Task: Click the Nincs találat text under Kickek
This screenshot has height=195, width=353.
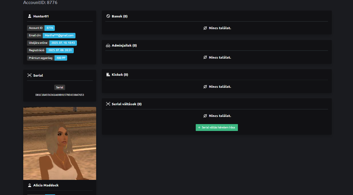Action: (x=220, y=87)
